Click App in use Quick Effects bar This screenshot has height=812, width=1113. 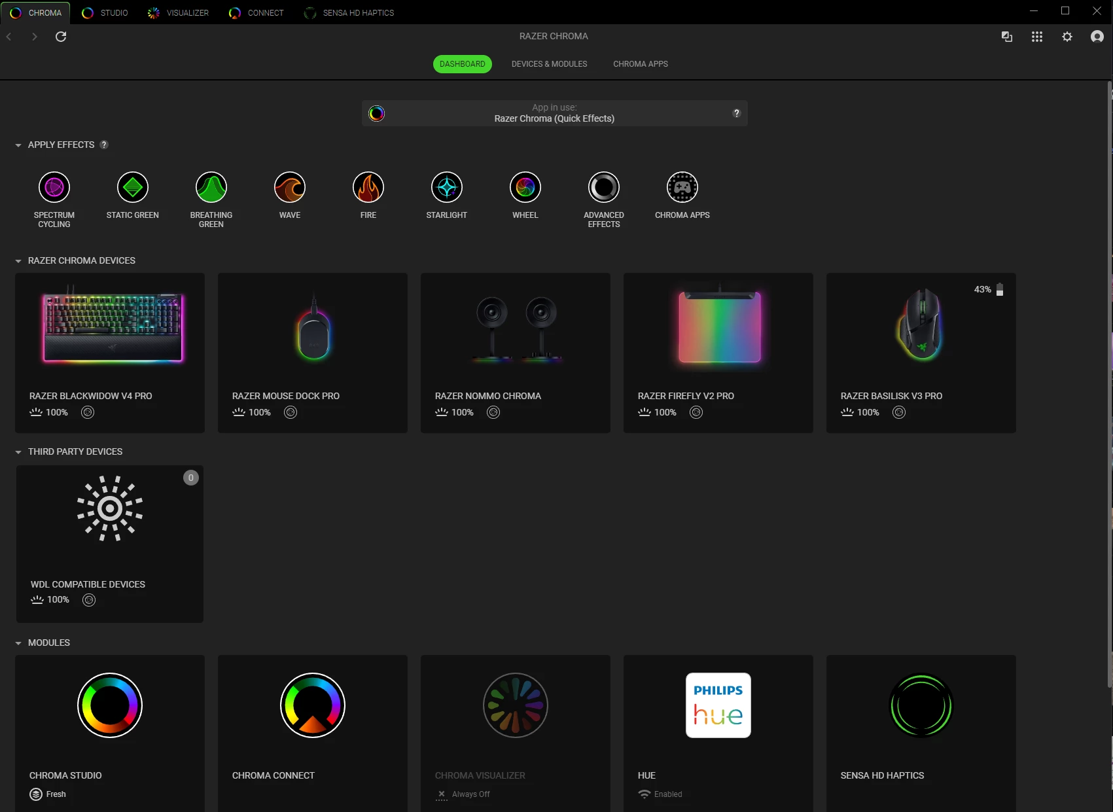[x=555, y=113]
